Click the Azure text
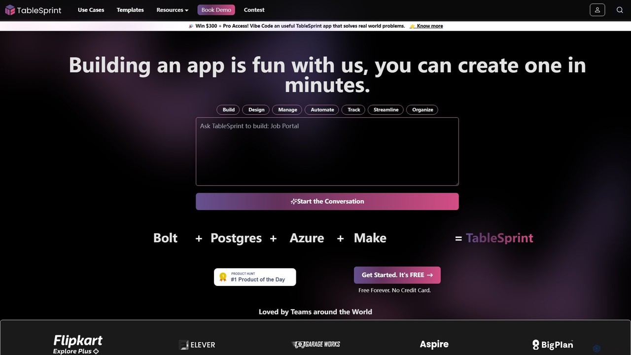 click(x=307, y=238)
